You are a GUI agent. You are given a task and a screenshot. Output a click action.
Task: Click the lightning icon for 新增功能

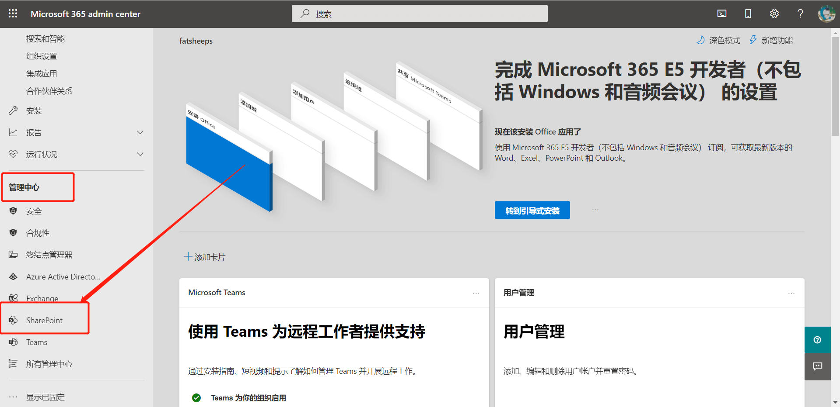click(x=753, y=40)
